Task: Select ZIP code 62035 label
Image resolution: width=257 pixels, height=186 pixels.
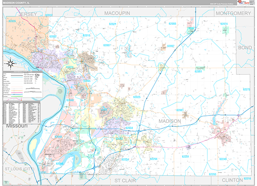Action: click(x=11, y=21)
